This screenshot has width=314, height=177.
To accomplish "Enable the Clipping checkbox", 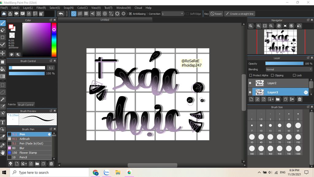I will point(272,75).
